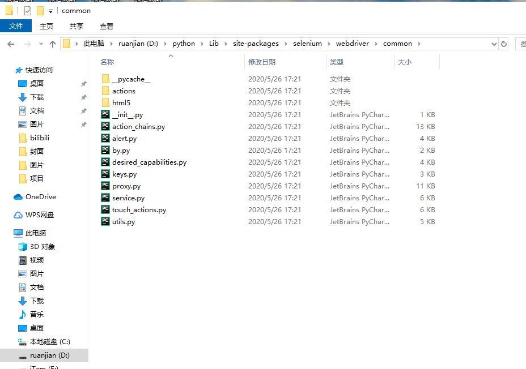
Task: Open the quick access toolbar customize dropdown
Action: tap(50, 10)
